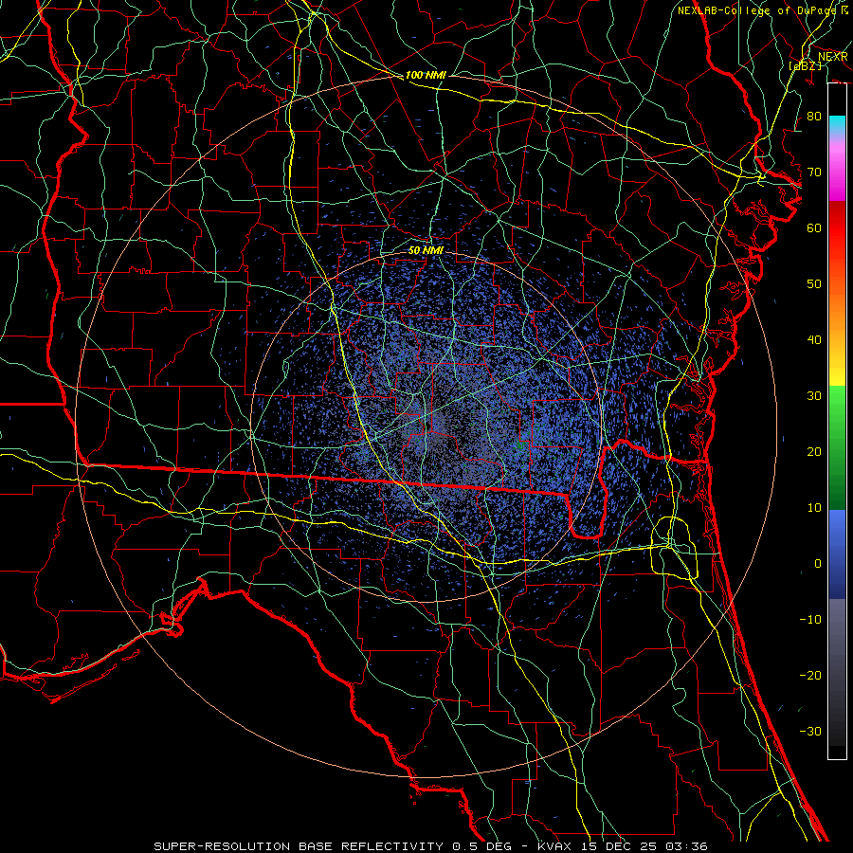Click the -20 value on the color scale

point(810,675)
